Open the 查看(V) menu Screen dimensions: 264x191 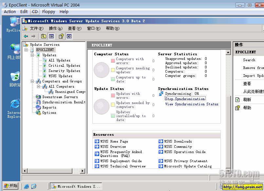click(x=75, y=28)
